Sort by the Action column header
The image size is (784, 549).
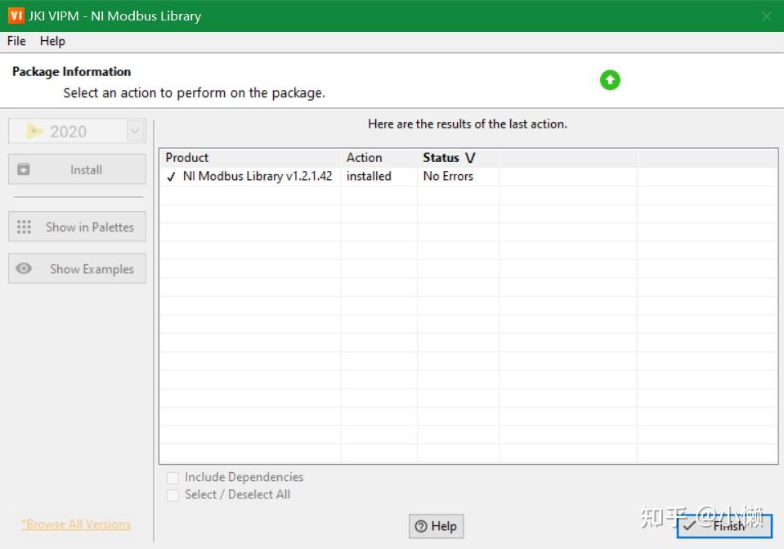379,158
